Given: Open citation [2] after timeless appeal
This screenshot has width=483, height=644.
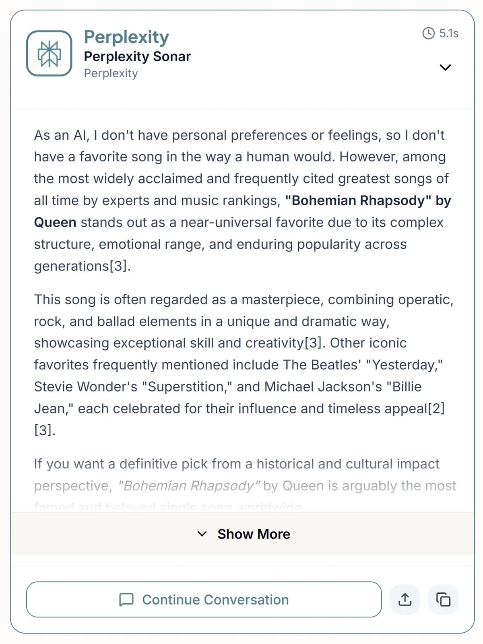Looking at the screenshot, I should click(436, 409).
